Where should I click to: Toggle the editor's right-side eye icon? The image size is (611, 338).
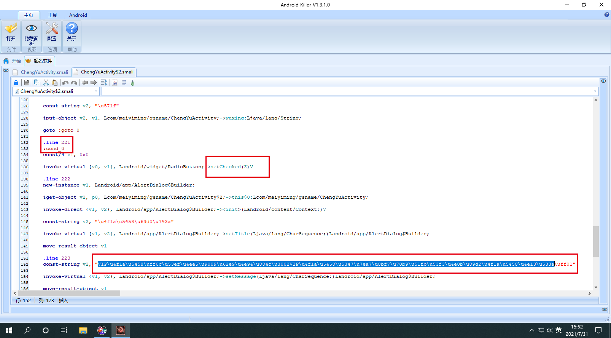pos(603,81)
